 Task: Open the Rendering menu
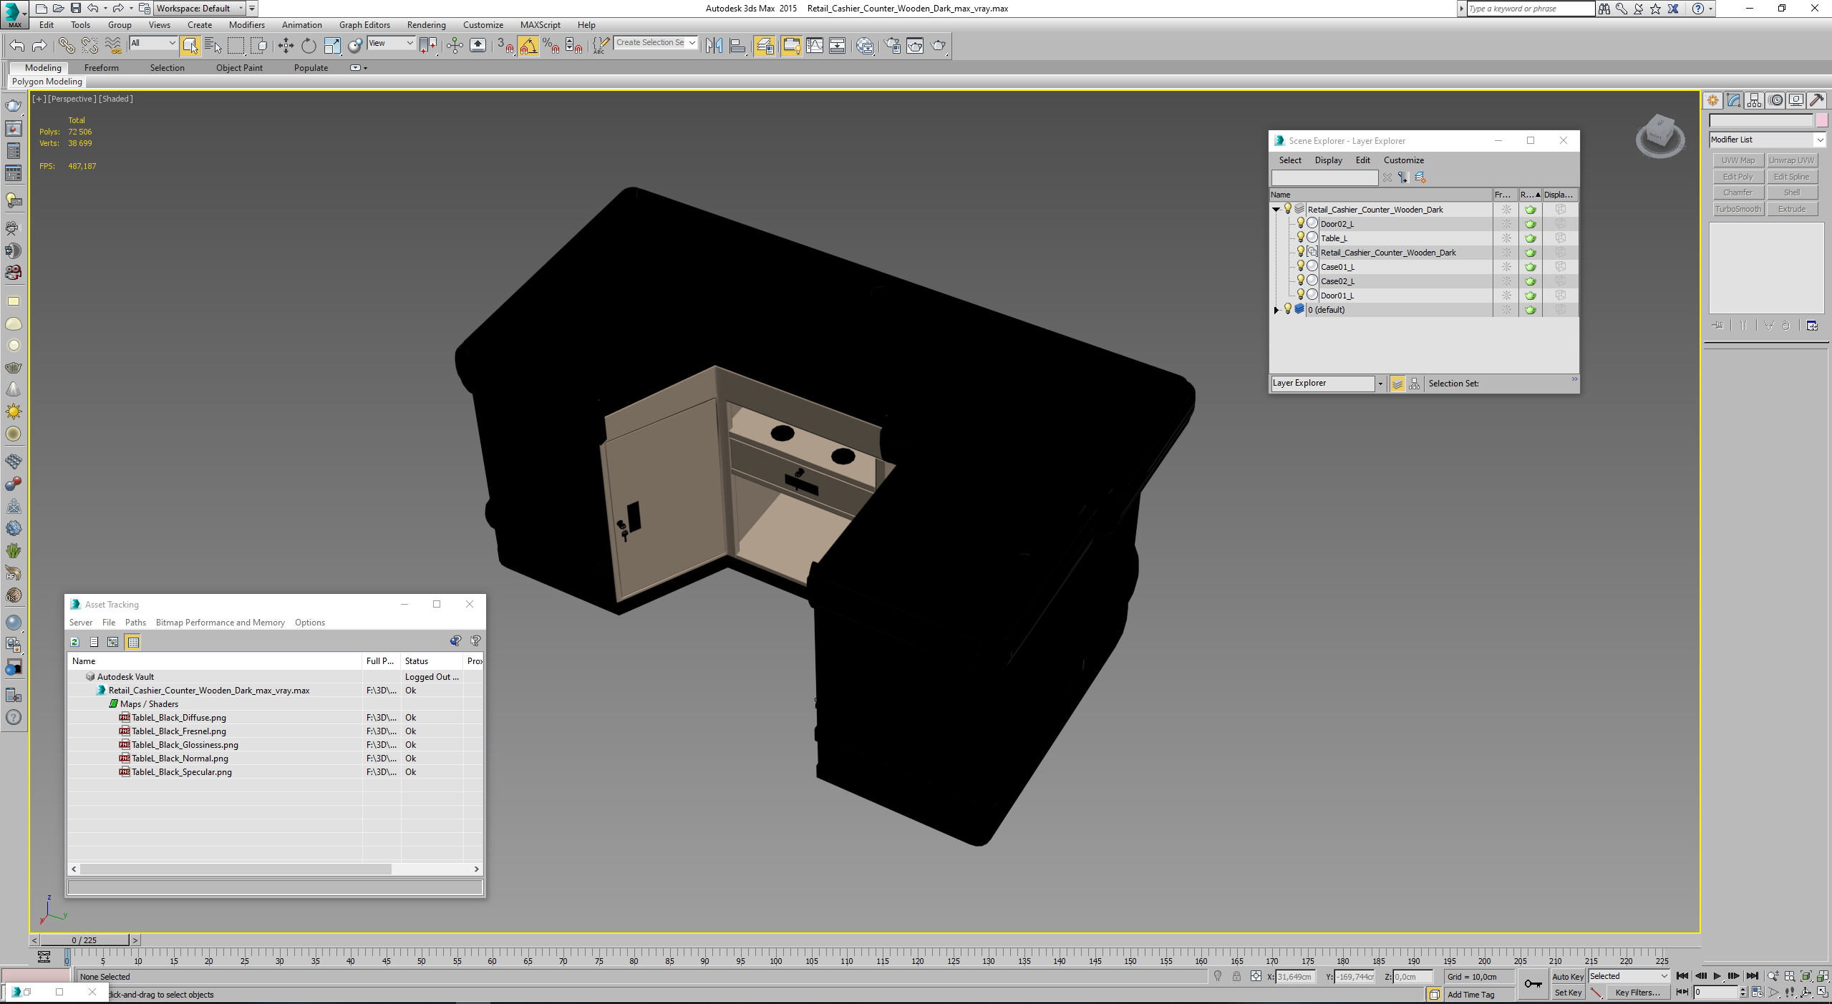[426, 25]
